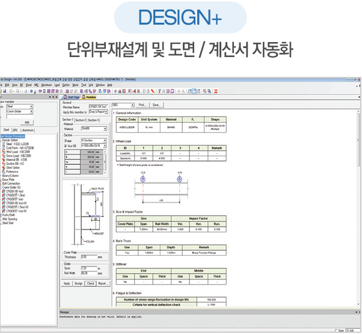
Task: Switch to the Section-2 tab
Action: point(81,120)
